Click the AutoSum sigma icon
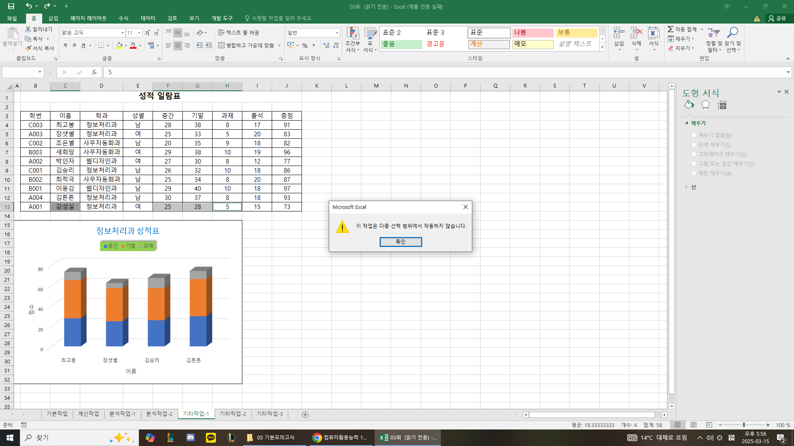 pyautogui.click(x=671, y=29)
